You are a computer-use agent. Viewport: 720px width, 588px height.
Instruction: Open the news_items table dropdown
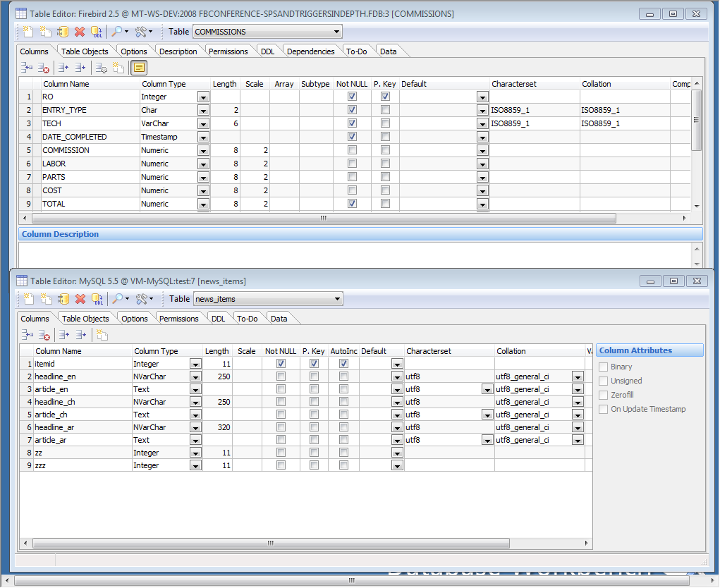[338, 299]
